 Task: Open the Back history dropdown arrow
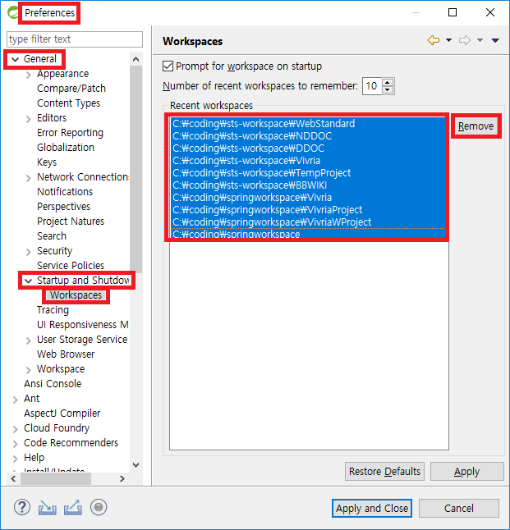[x=448, y=41]
